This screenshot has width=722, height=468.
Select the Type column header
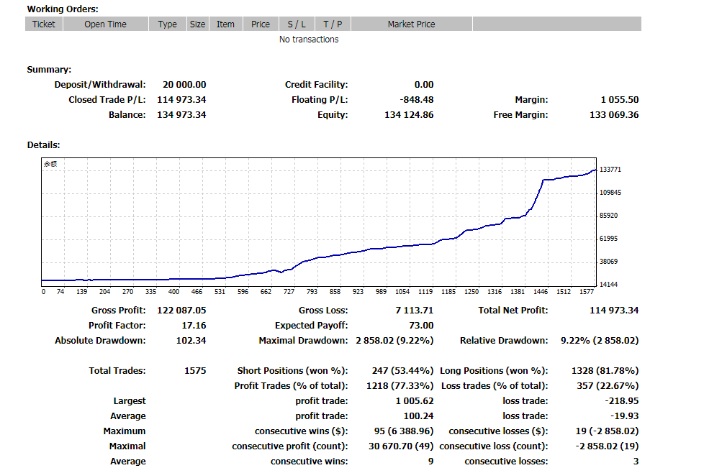(167, 24)
